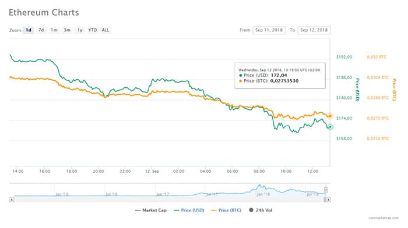Click the tooltip timestamp line
408x228 pixels.
coord(279,70)
